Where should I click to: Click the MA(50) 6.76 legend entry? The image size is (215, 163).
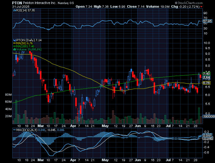click(x=23, y=43)
